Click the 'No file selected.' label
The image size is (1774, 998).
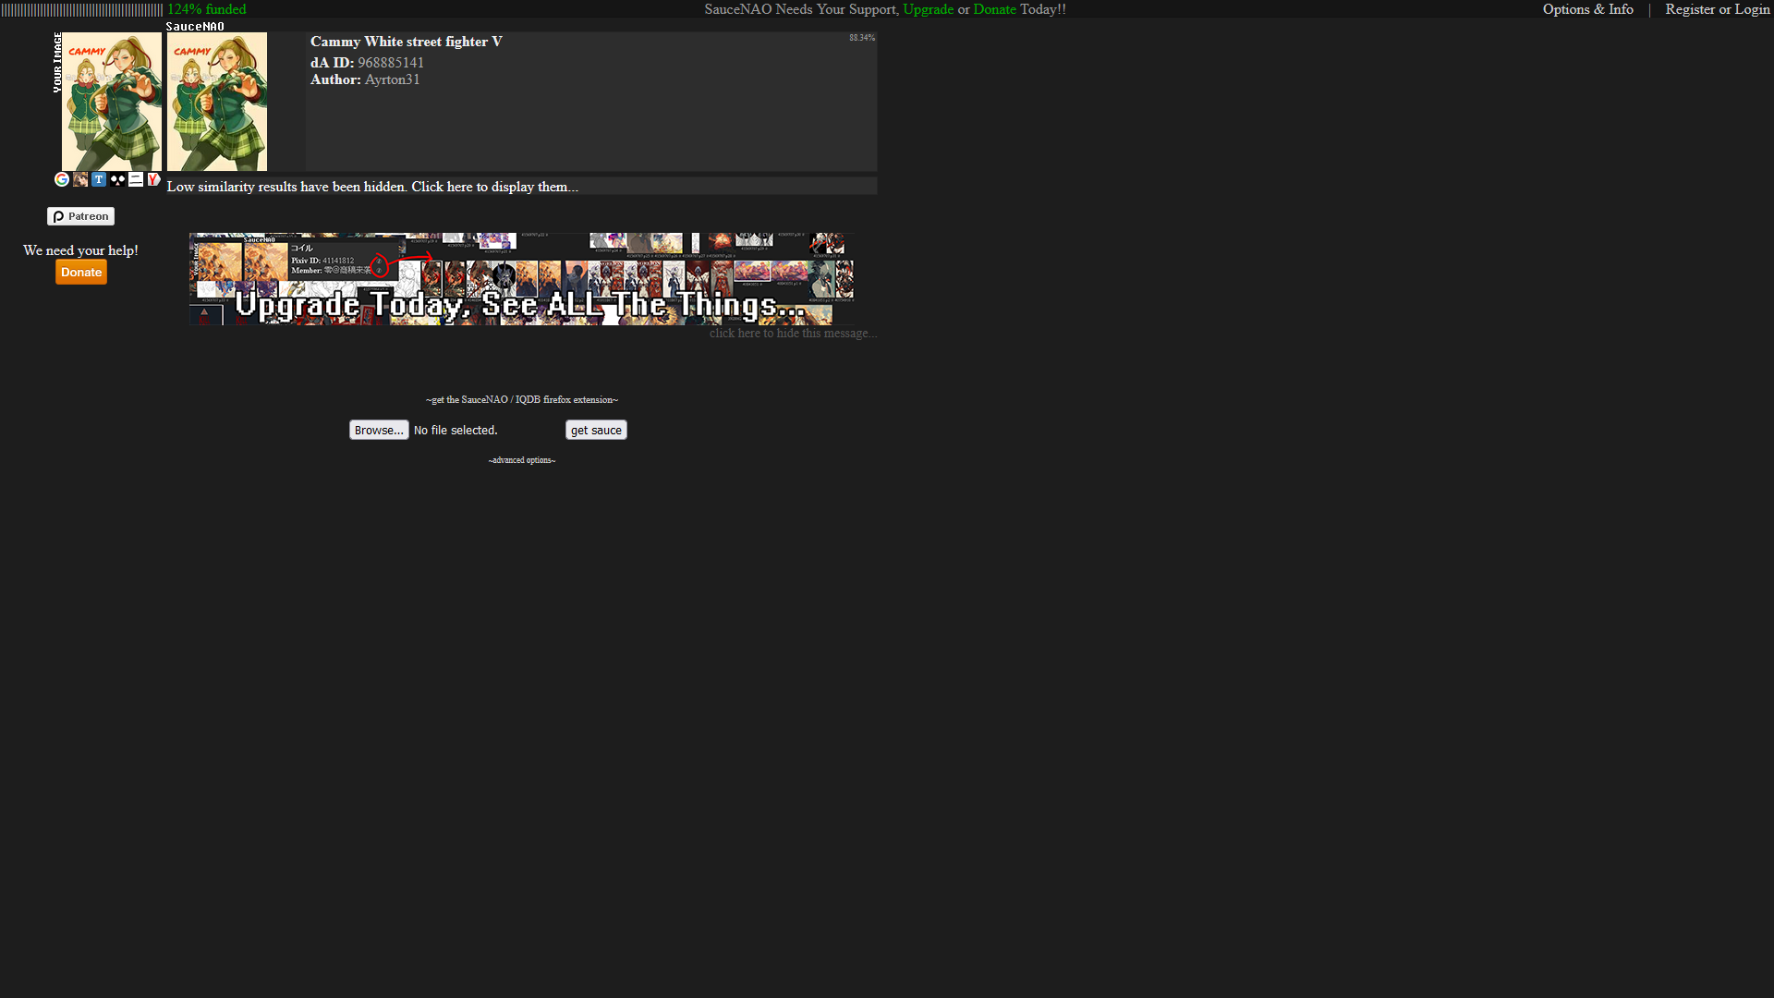tap(456, 431)
